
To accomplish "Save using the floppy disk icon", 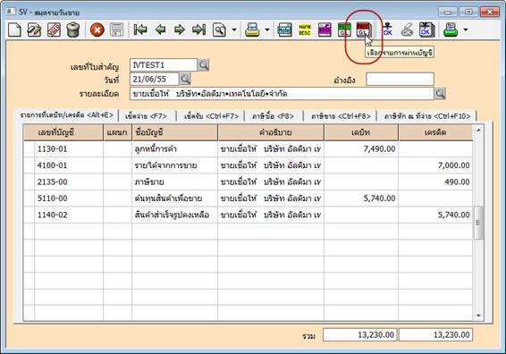I will (116, 30).
